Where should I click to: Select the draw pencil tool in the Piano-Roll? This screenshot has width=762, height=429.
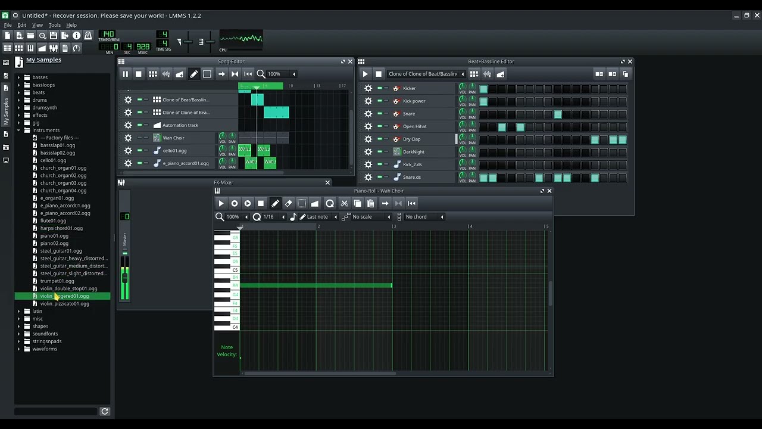click(x=275, y=203)
